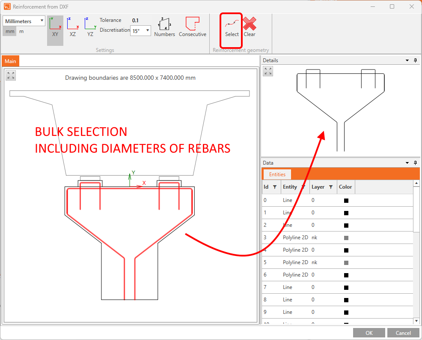Open the Details panel options arrow
Image resolution: width=422 pixels, height=340 pixels.
pos(407,60)
